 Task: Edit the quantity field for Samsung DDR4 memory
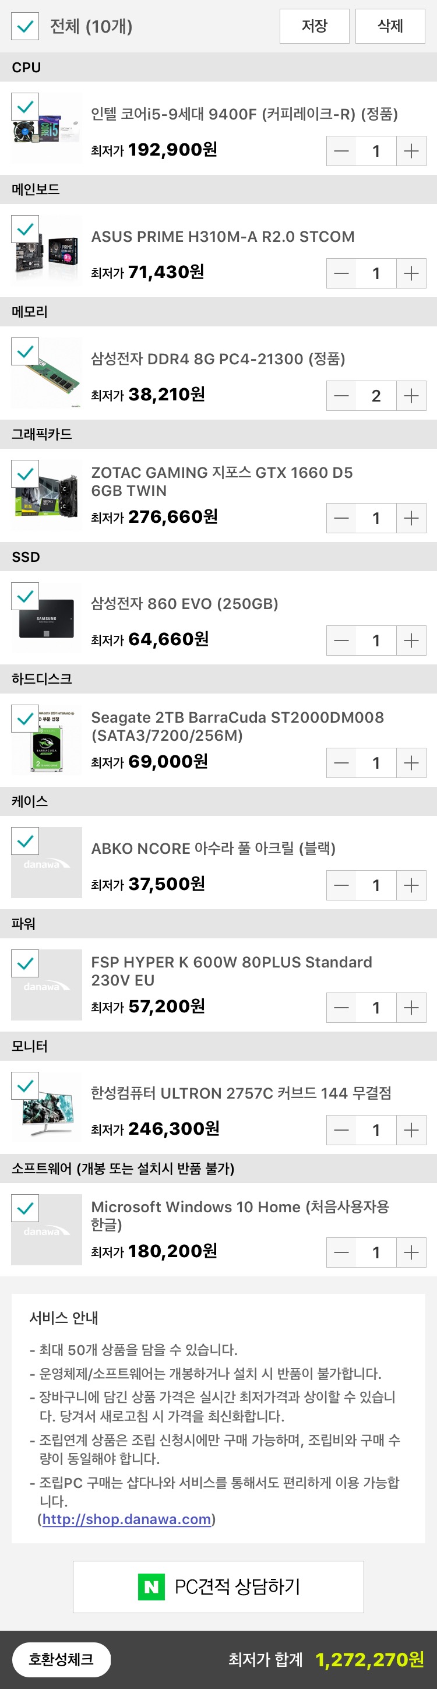[376, 395]
